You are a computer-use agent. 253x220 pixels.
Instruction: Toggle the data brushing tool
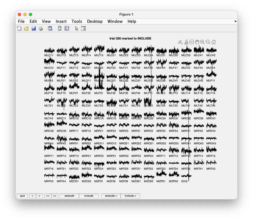coord(186,42)
